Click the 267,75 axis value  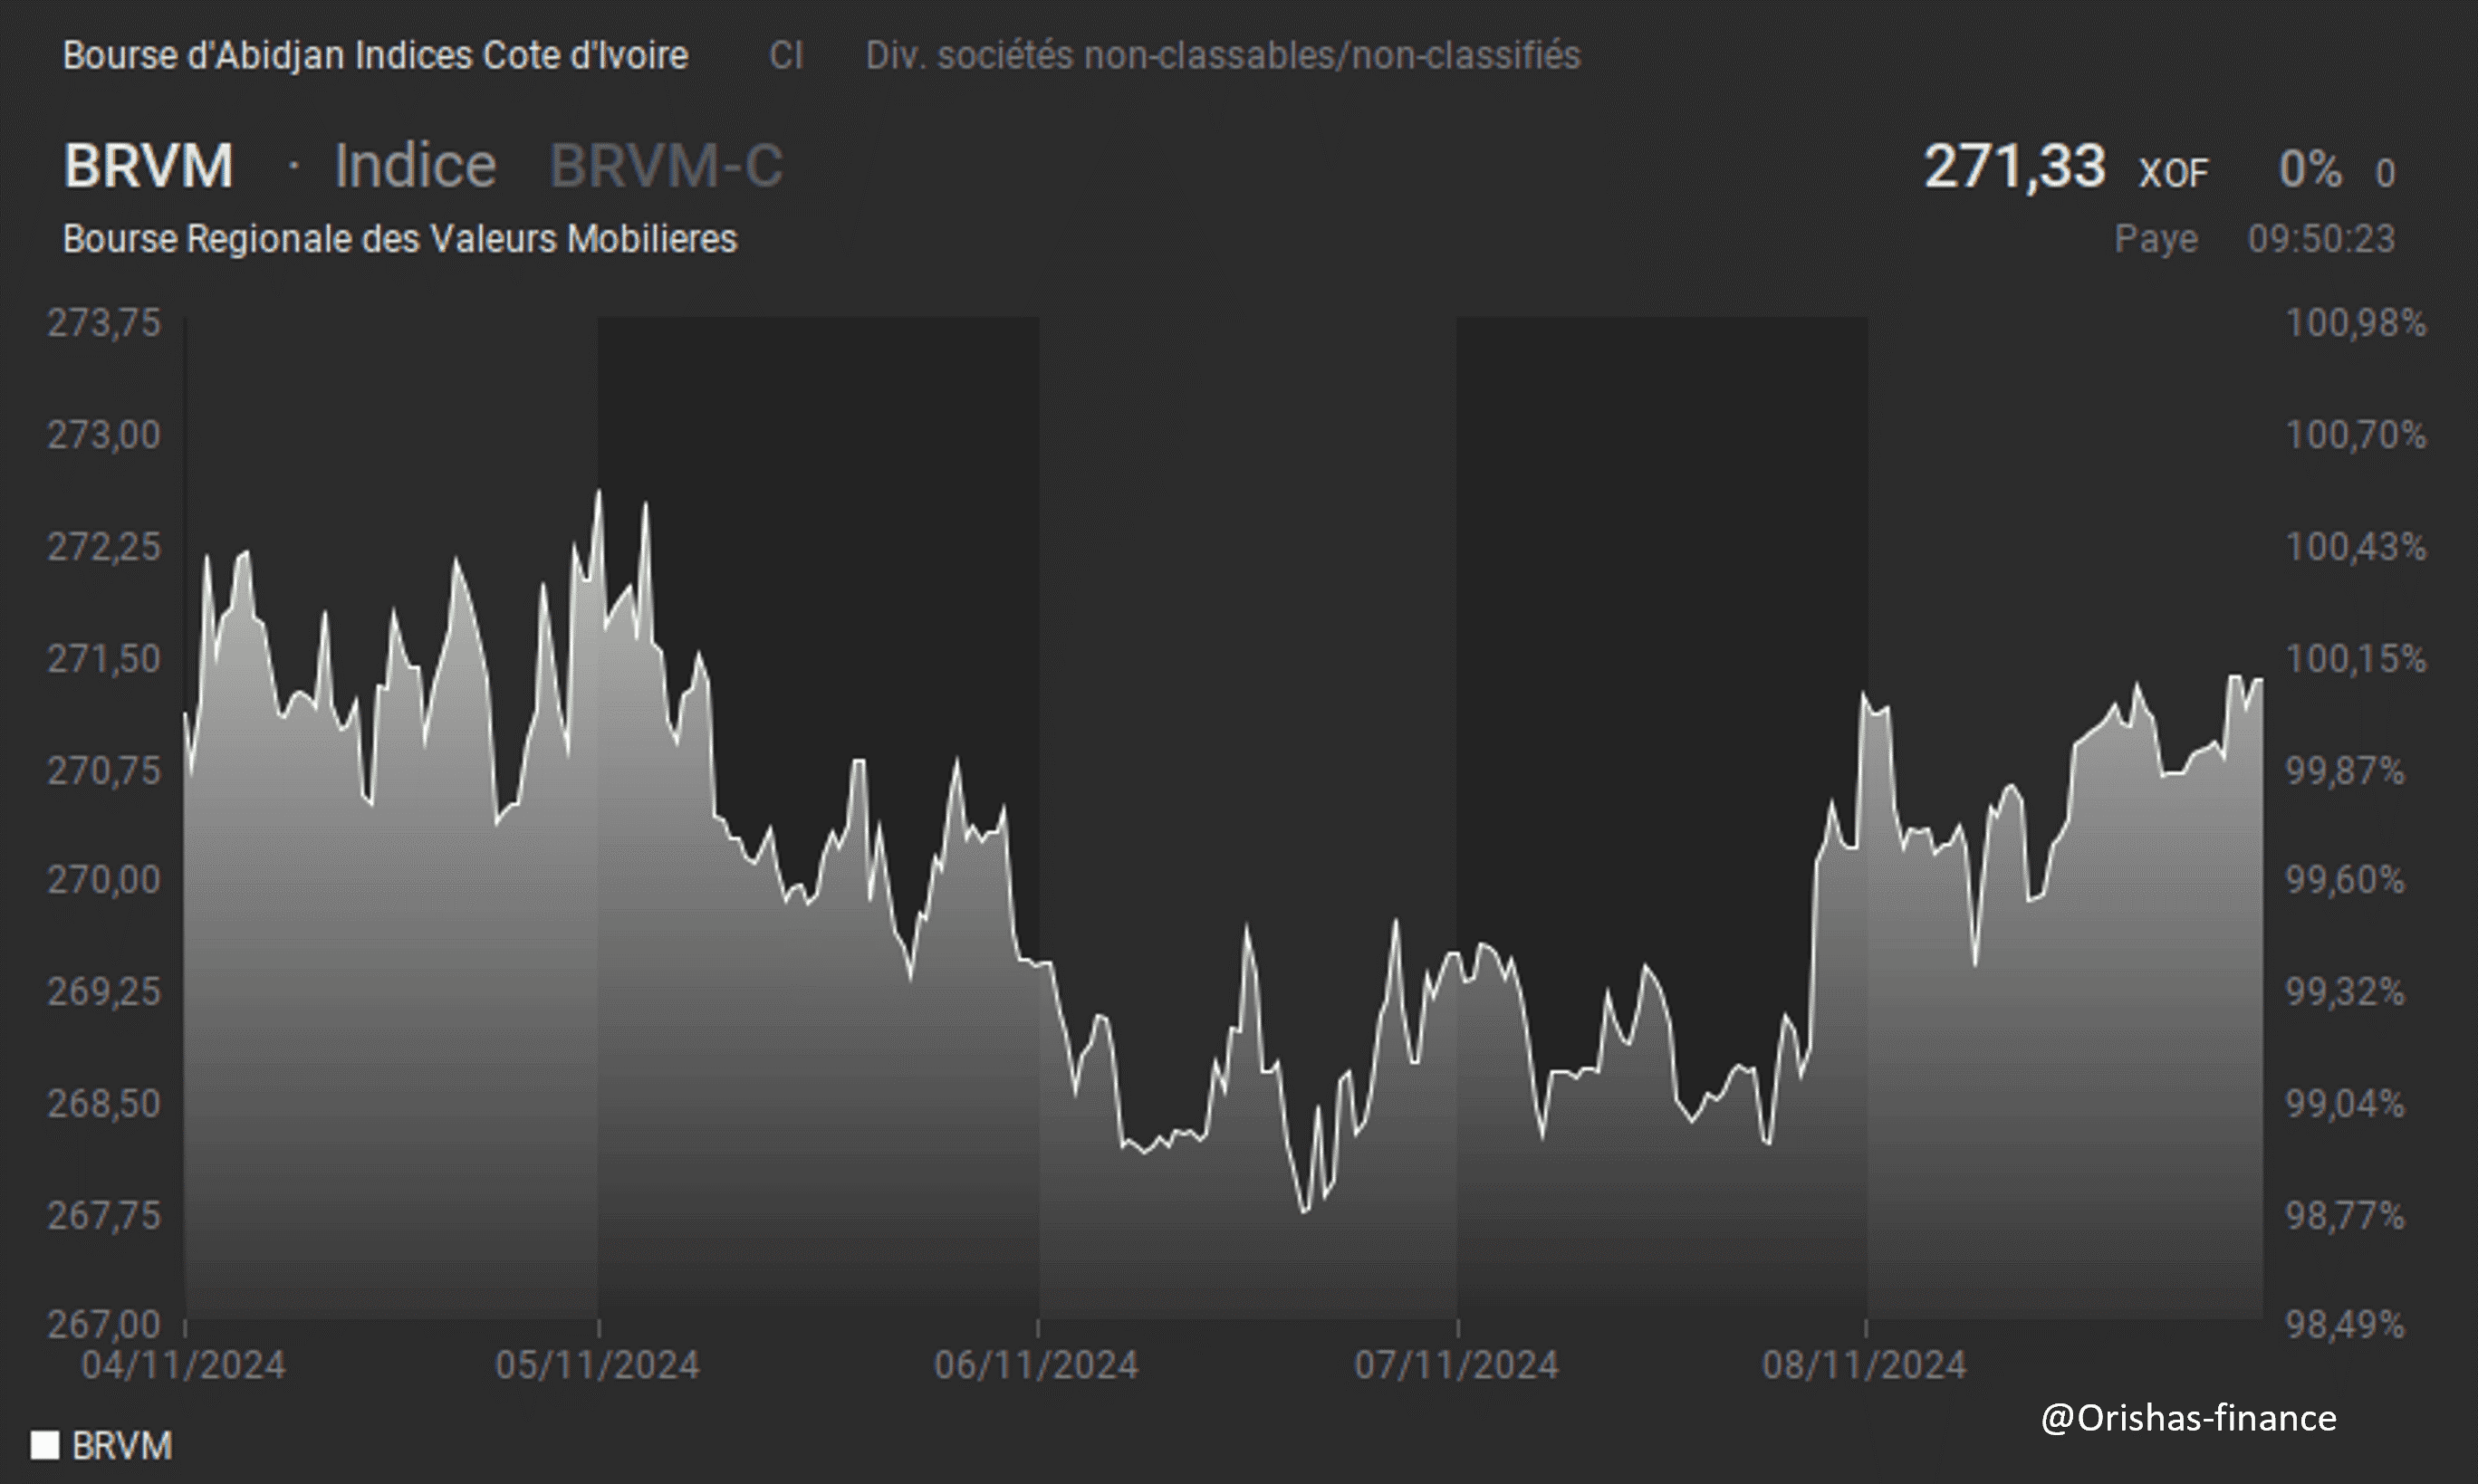[x=104, y=1216]
